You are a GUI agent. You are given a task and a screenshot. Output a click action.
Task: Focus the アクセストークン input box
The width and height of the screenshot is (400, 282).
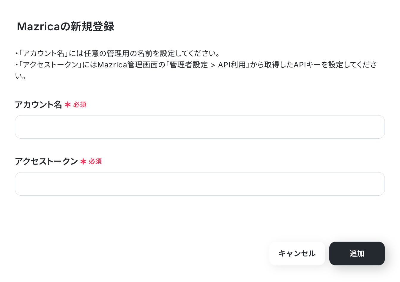[x=200, y=184]
